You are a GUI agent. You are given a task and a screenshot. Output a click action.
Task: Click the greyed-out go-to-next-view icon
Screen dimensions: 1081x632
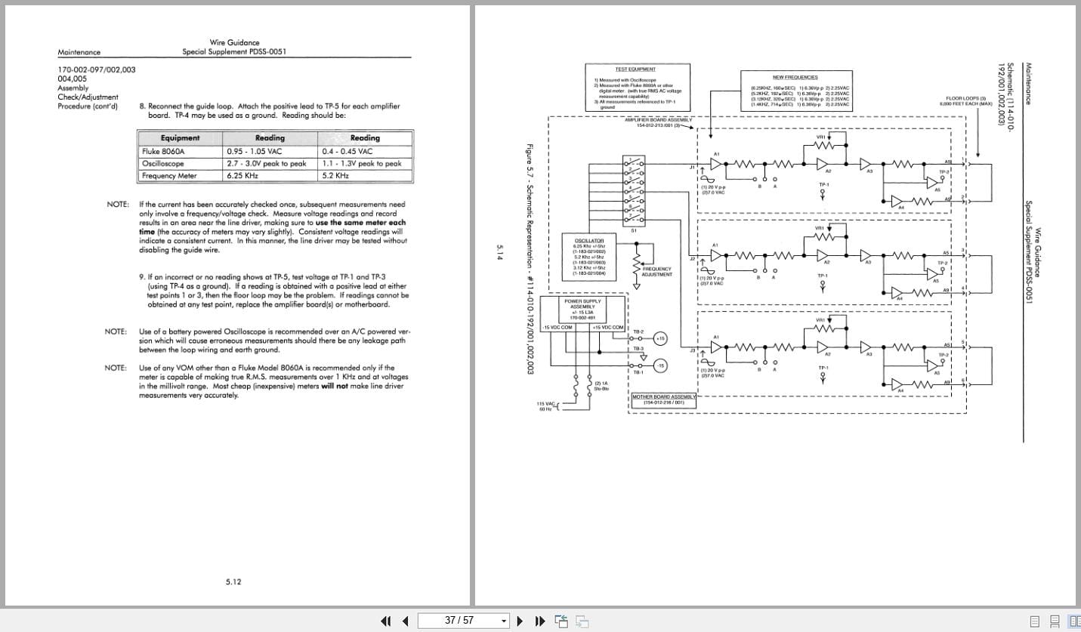[x=582, y=621]
